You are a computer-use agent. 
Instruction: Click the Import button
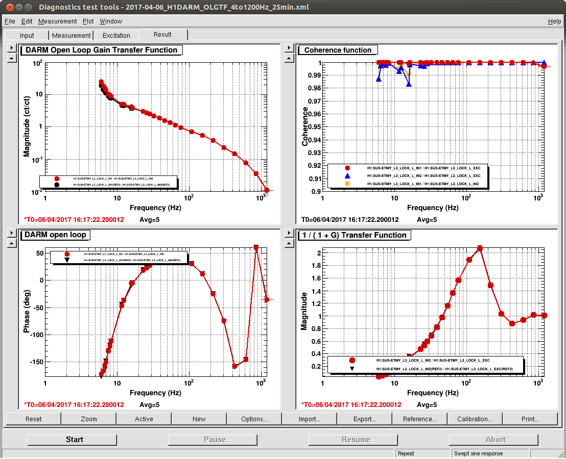[x=310, y=419]
